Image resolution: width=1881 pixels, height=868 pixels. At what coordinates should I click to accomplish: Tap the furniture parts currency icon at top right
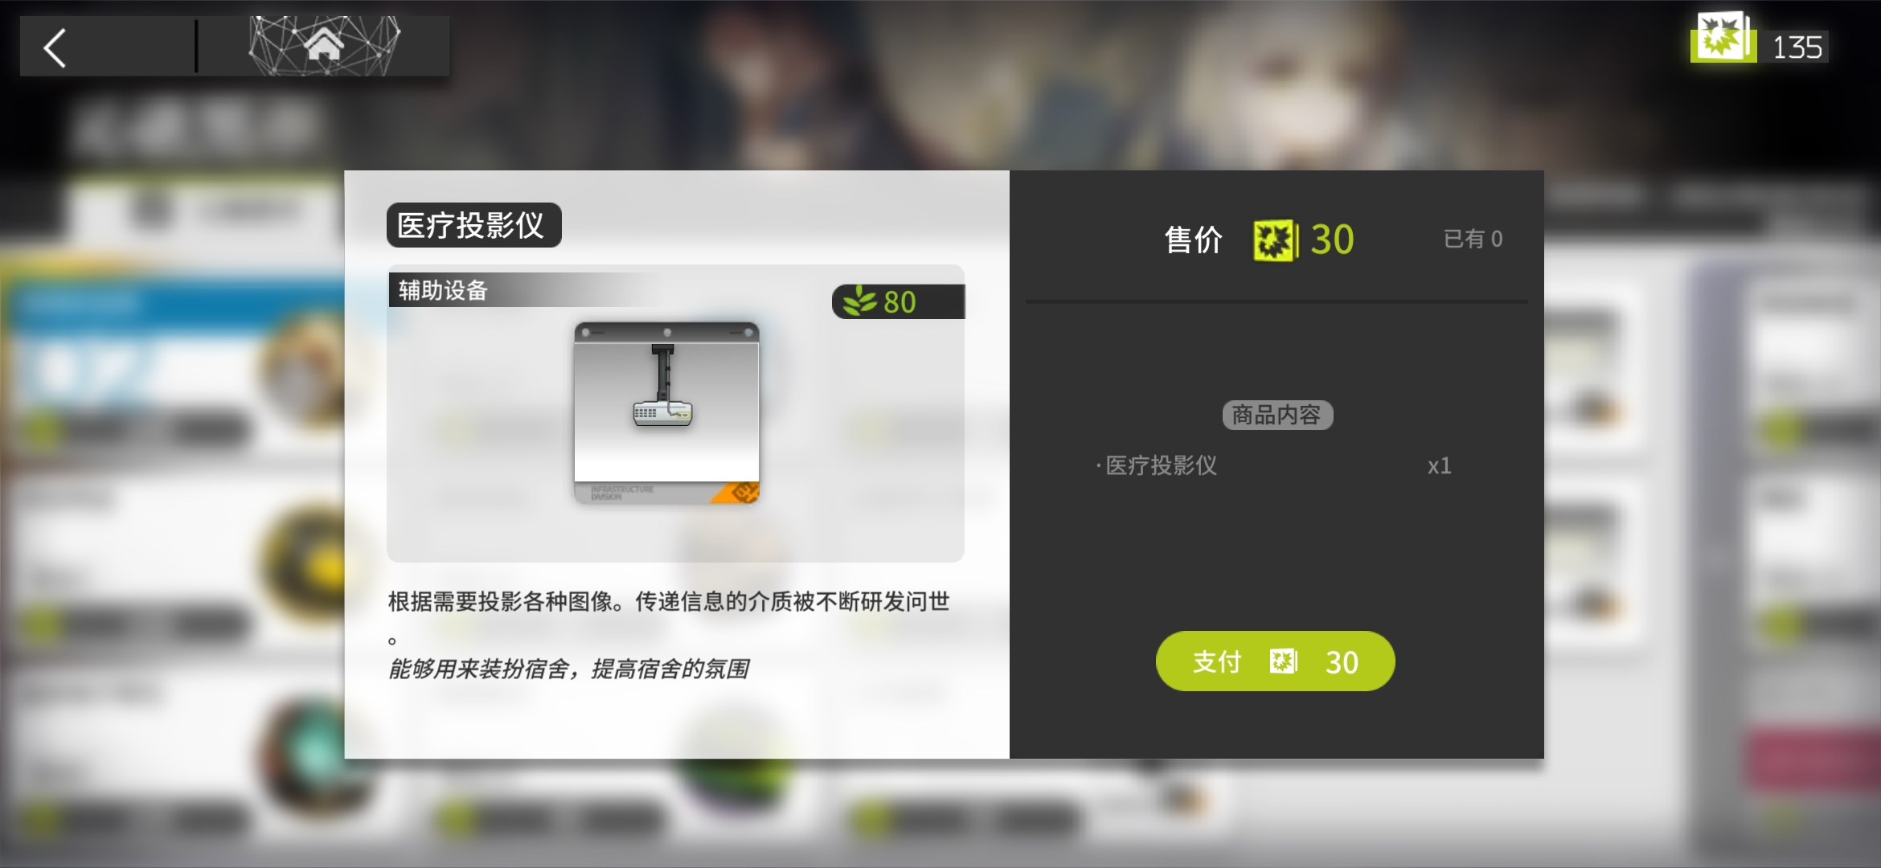click(1723, 37)
